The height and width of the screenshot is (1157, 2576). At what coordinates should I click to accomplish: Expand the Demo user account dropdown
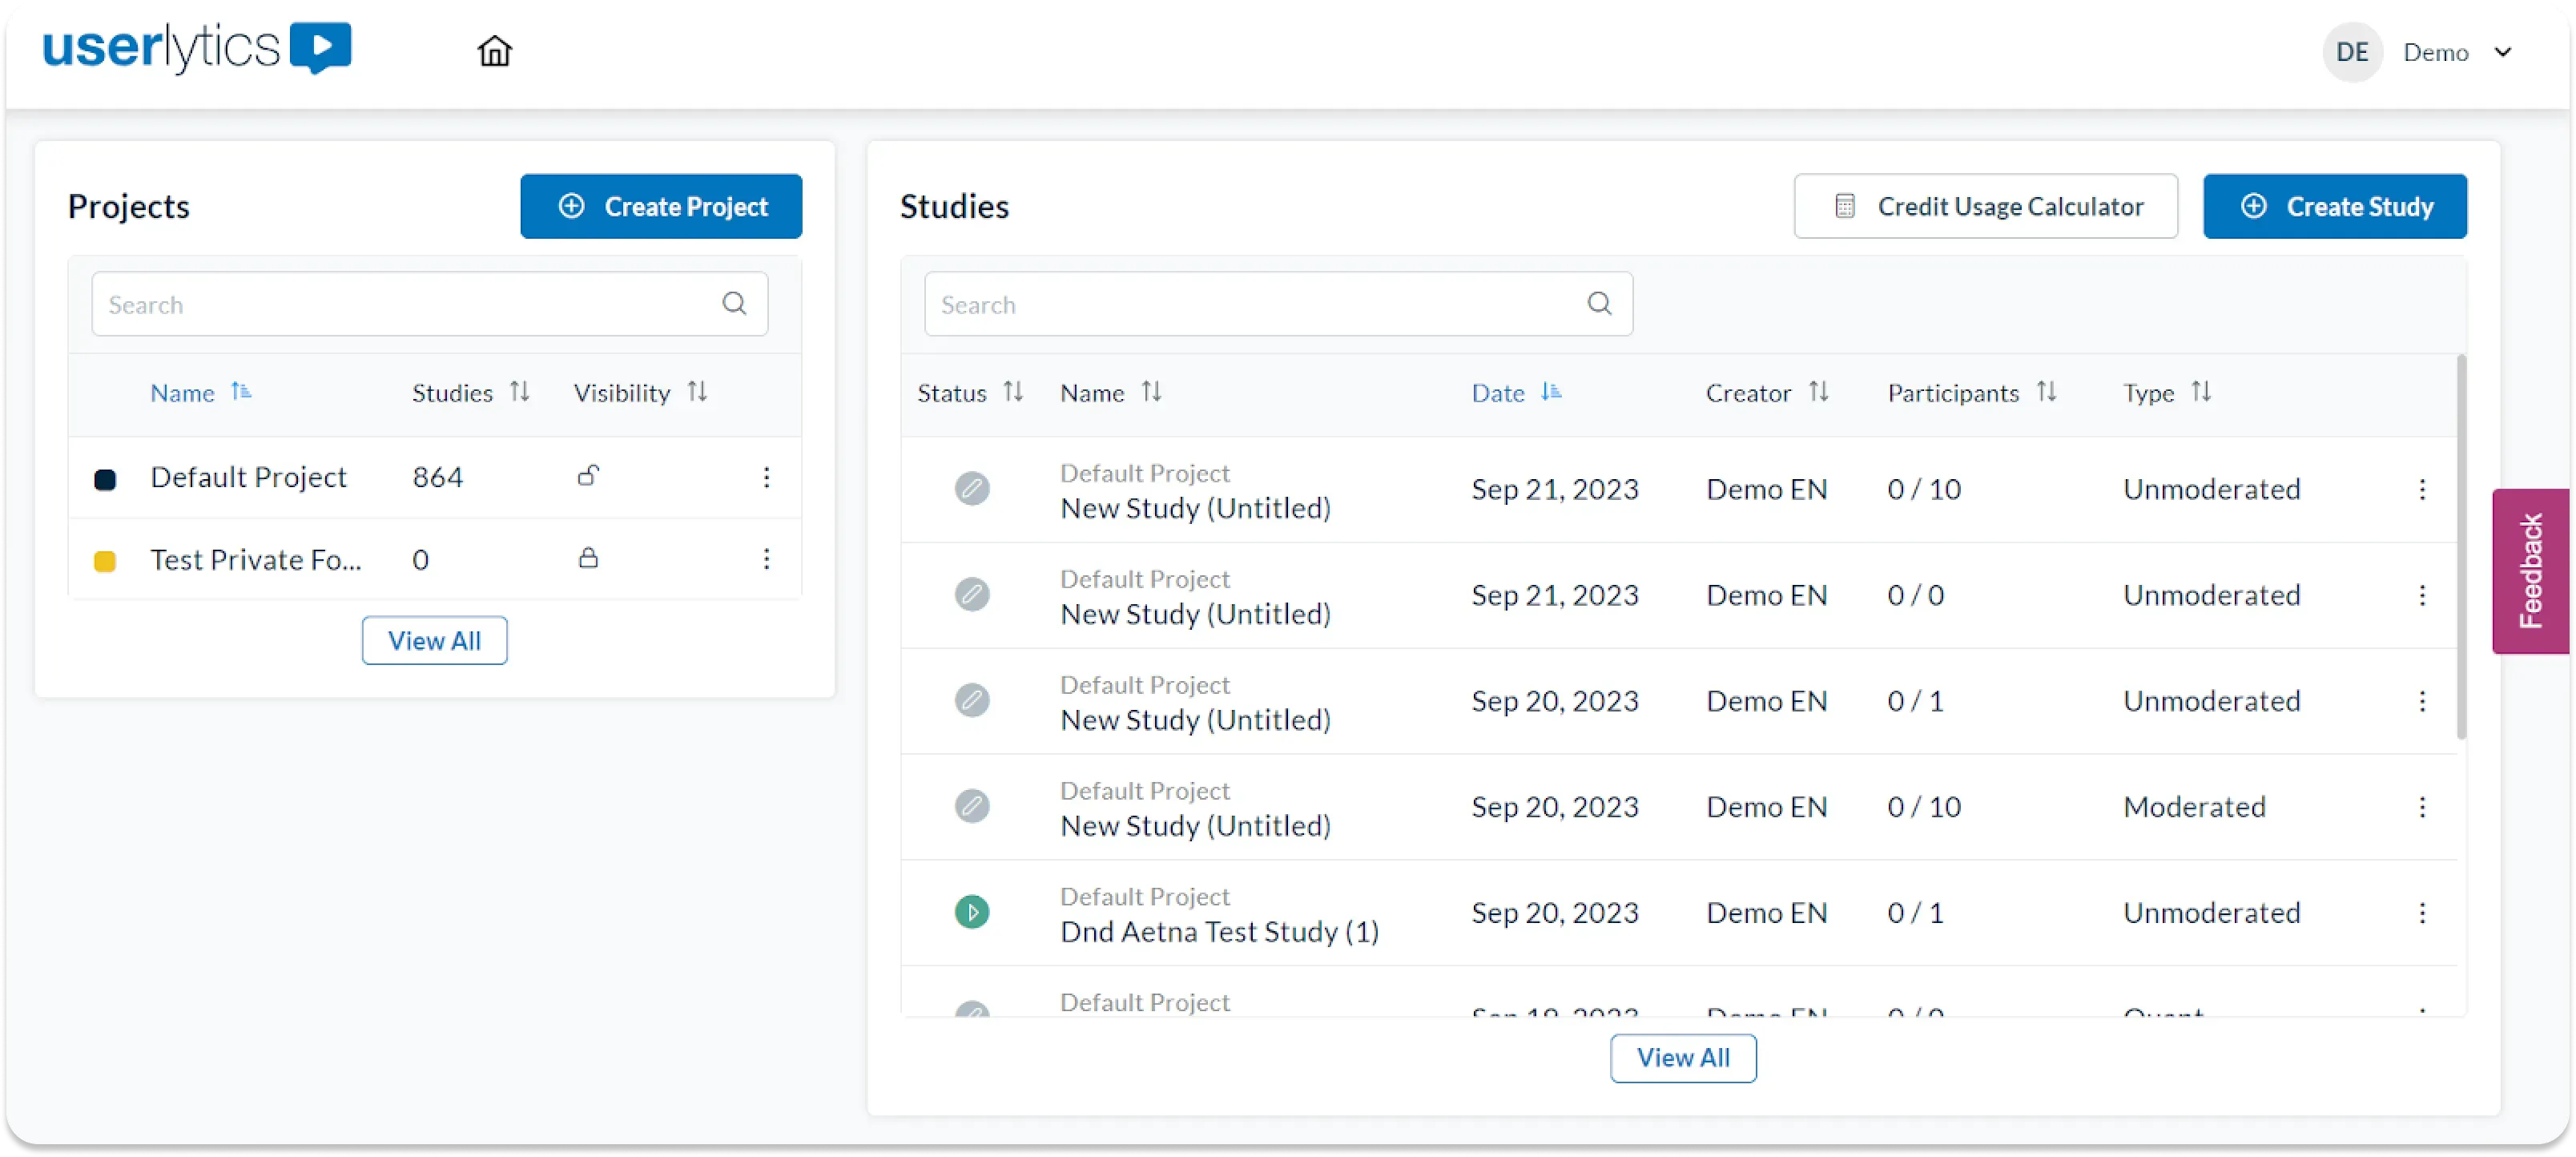click(2503, 52)
